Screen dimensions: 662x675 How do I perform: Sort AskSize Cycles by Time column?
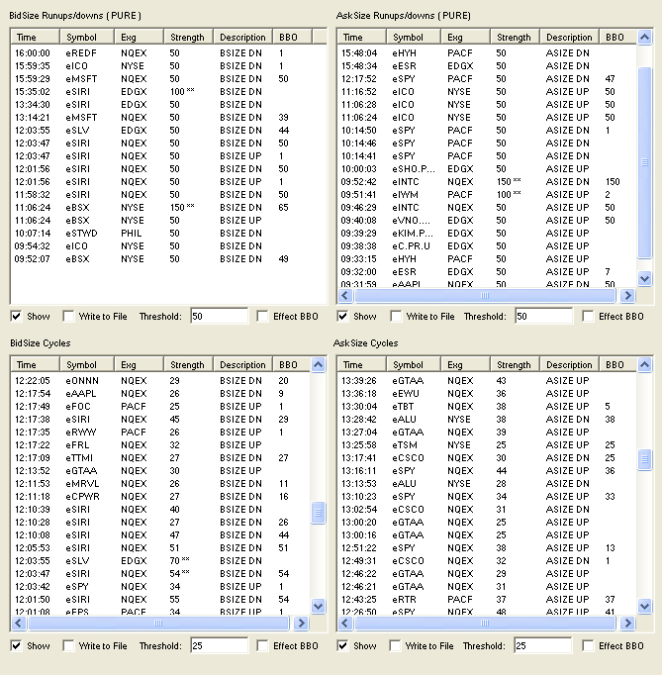362,365
